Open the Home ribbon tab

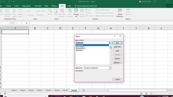click(x=8, y=6)
